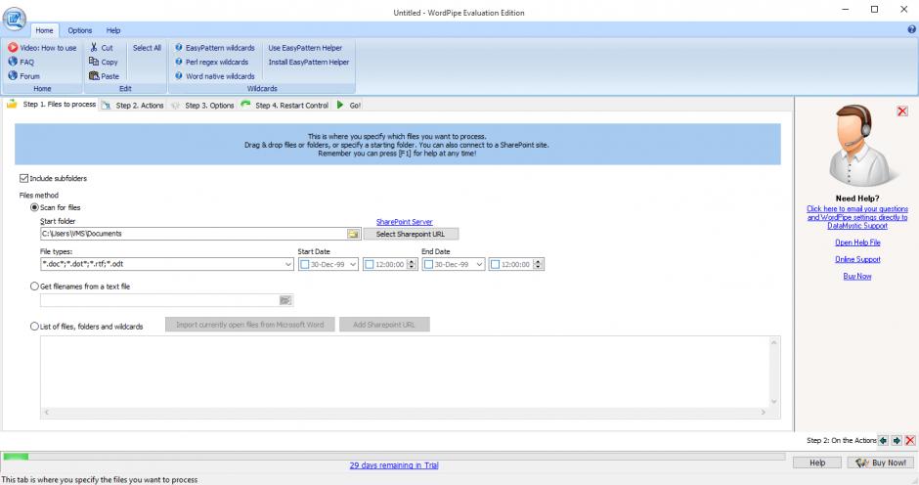The image size is (919, 485).
Task: Click the Copy icon in Edit group
Action: tap(94, 62)
